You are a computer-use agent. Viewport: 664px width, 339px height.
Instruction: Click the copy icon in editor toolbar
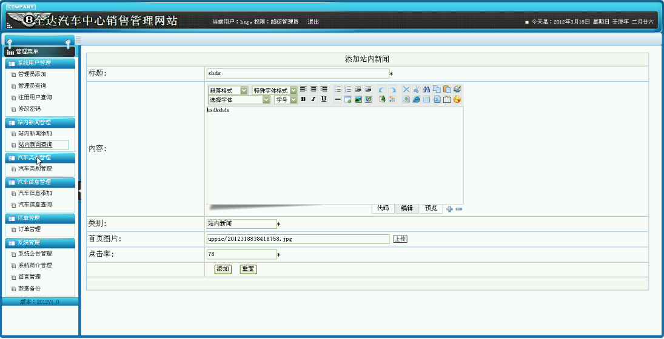pos(437,89)
